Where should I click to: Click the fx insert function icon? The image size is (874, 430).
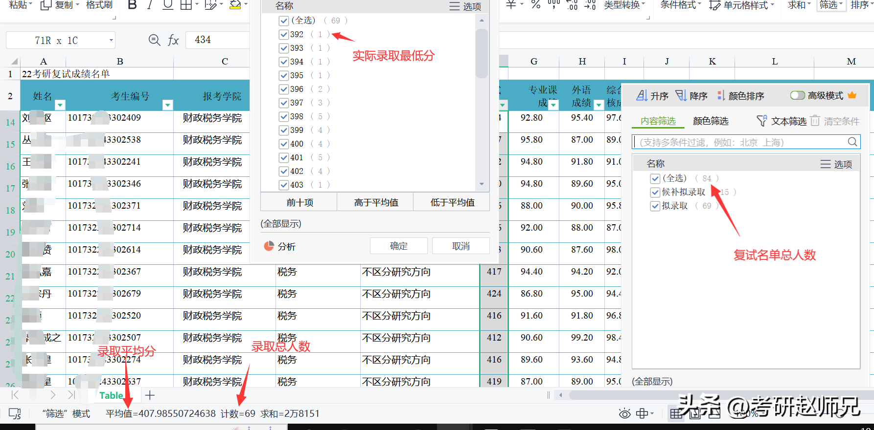(x=173, y=40)
